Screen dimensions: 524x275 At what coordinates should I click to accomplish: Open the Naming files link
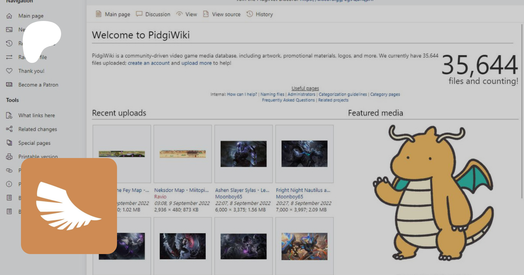tap(272, 94)
